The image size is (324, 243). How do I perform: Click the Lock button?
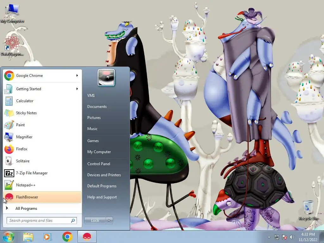pyautogui.click(x=95, y=221)
